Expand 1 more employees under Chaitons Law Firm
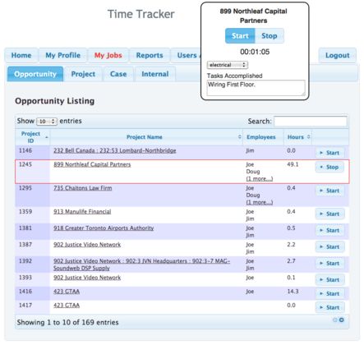The width and height of the screenshot is (364, 345). point(260,202)
